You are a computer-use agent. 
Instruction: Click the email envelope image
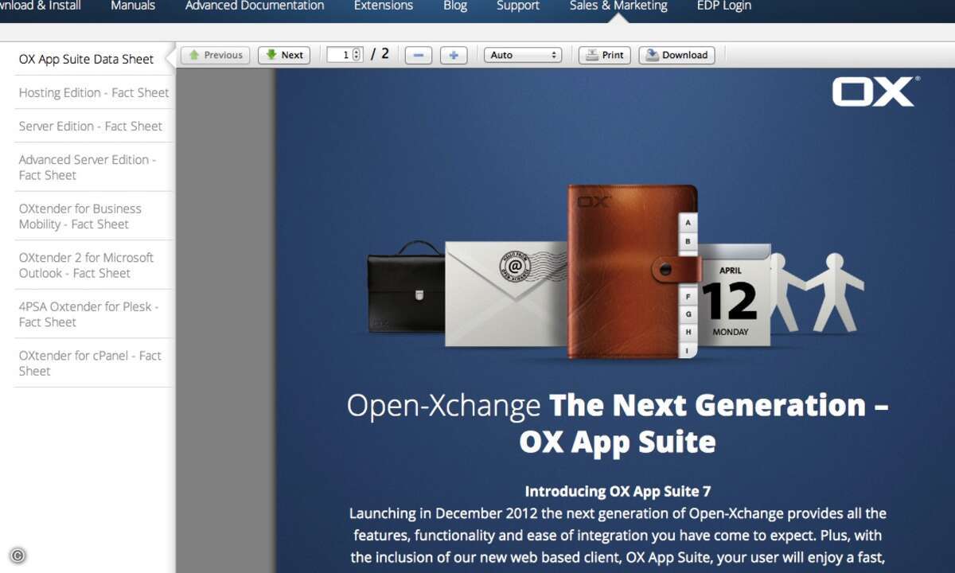click(x=506, y=294)
